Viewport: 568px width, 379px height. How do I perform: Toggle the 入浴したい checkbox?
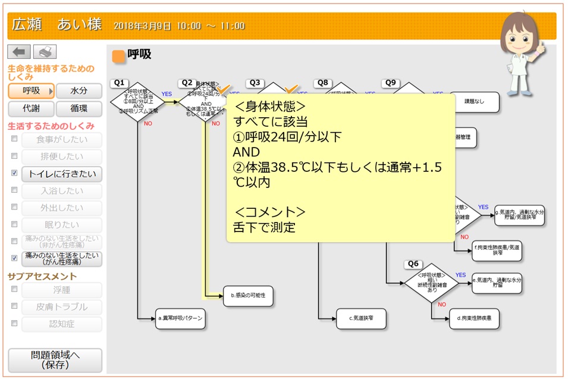(x=14, y=190)
